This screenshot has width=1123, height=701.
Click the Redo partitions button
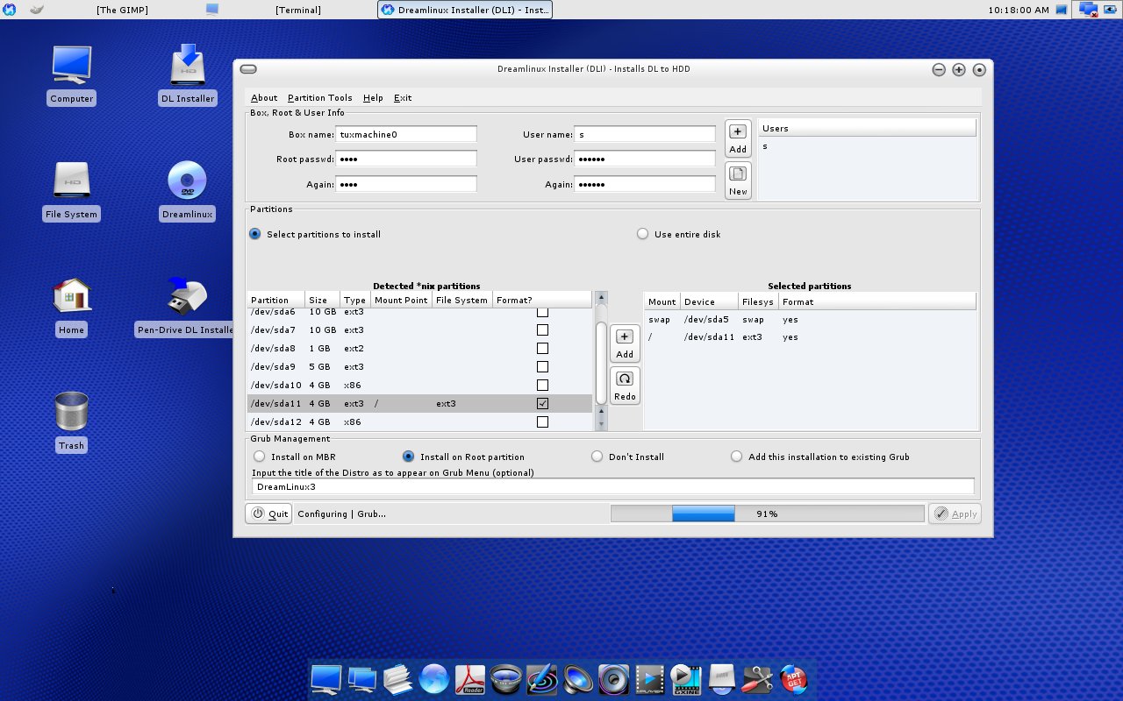tap(625, 386)
